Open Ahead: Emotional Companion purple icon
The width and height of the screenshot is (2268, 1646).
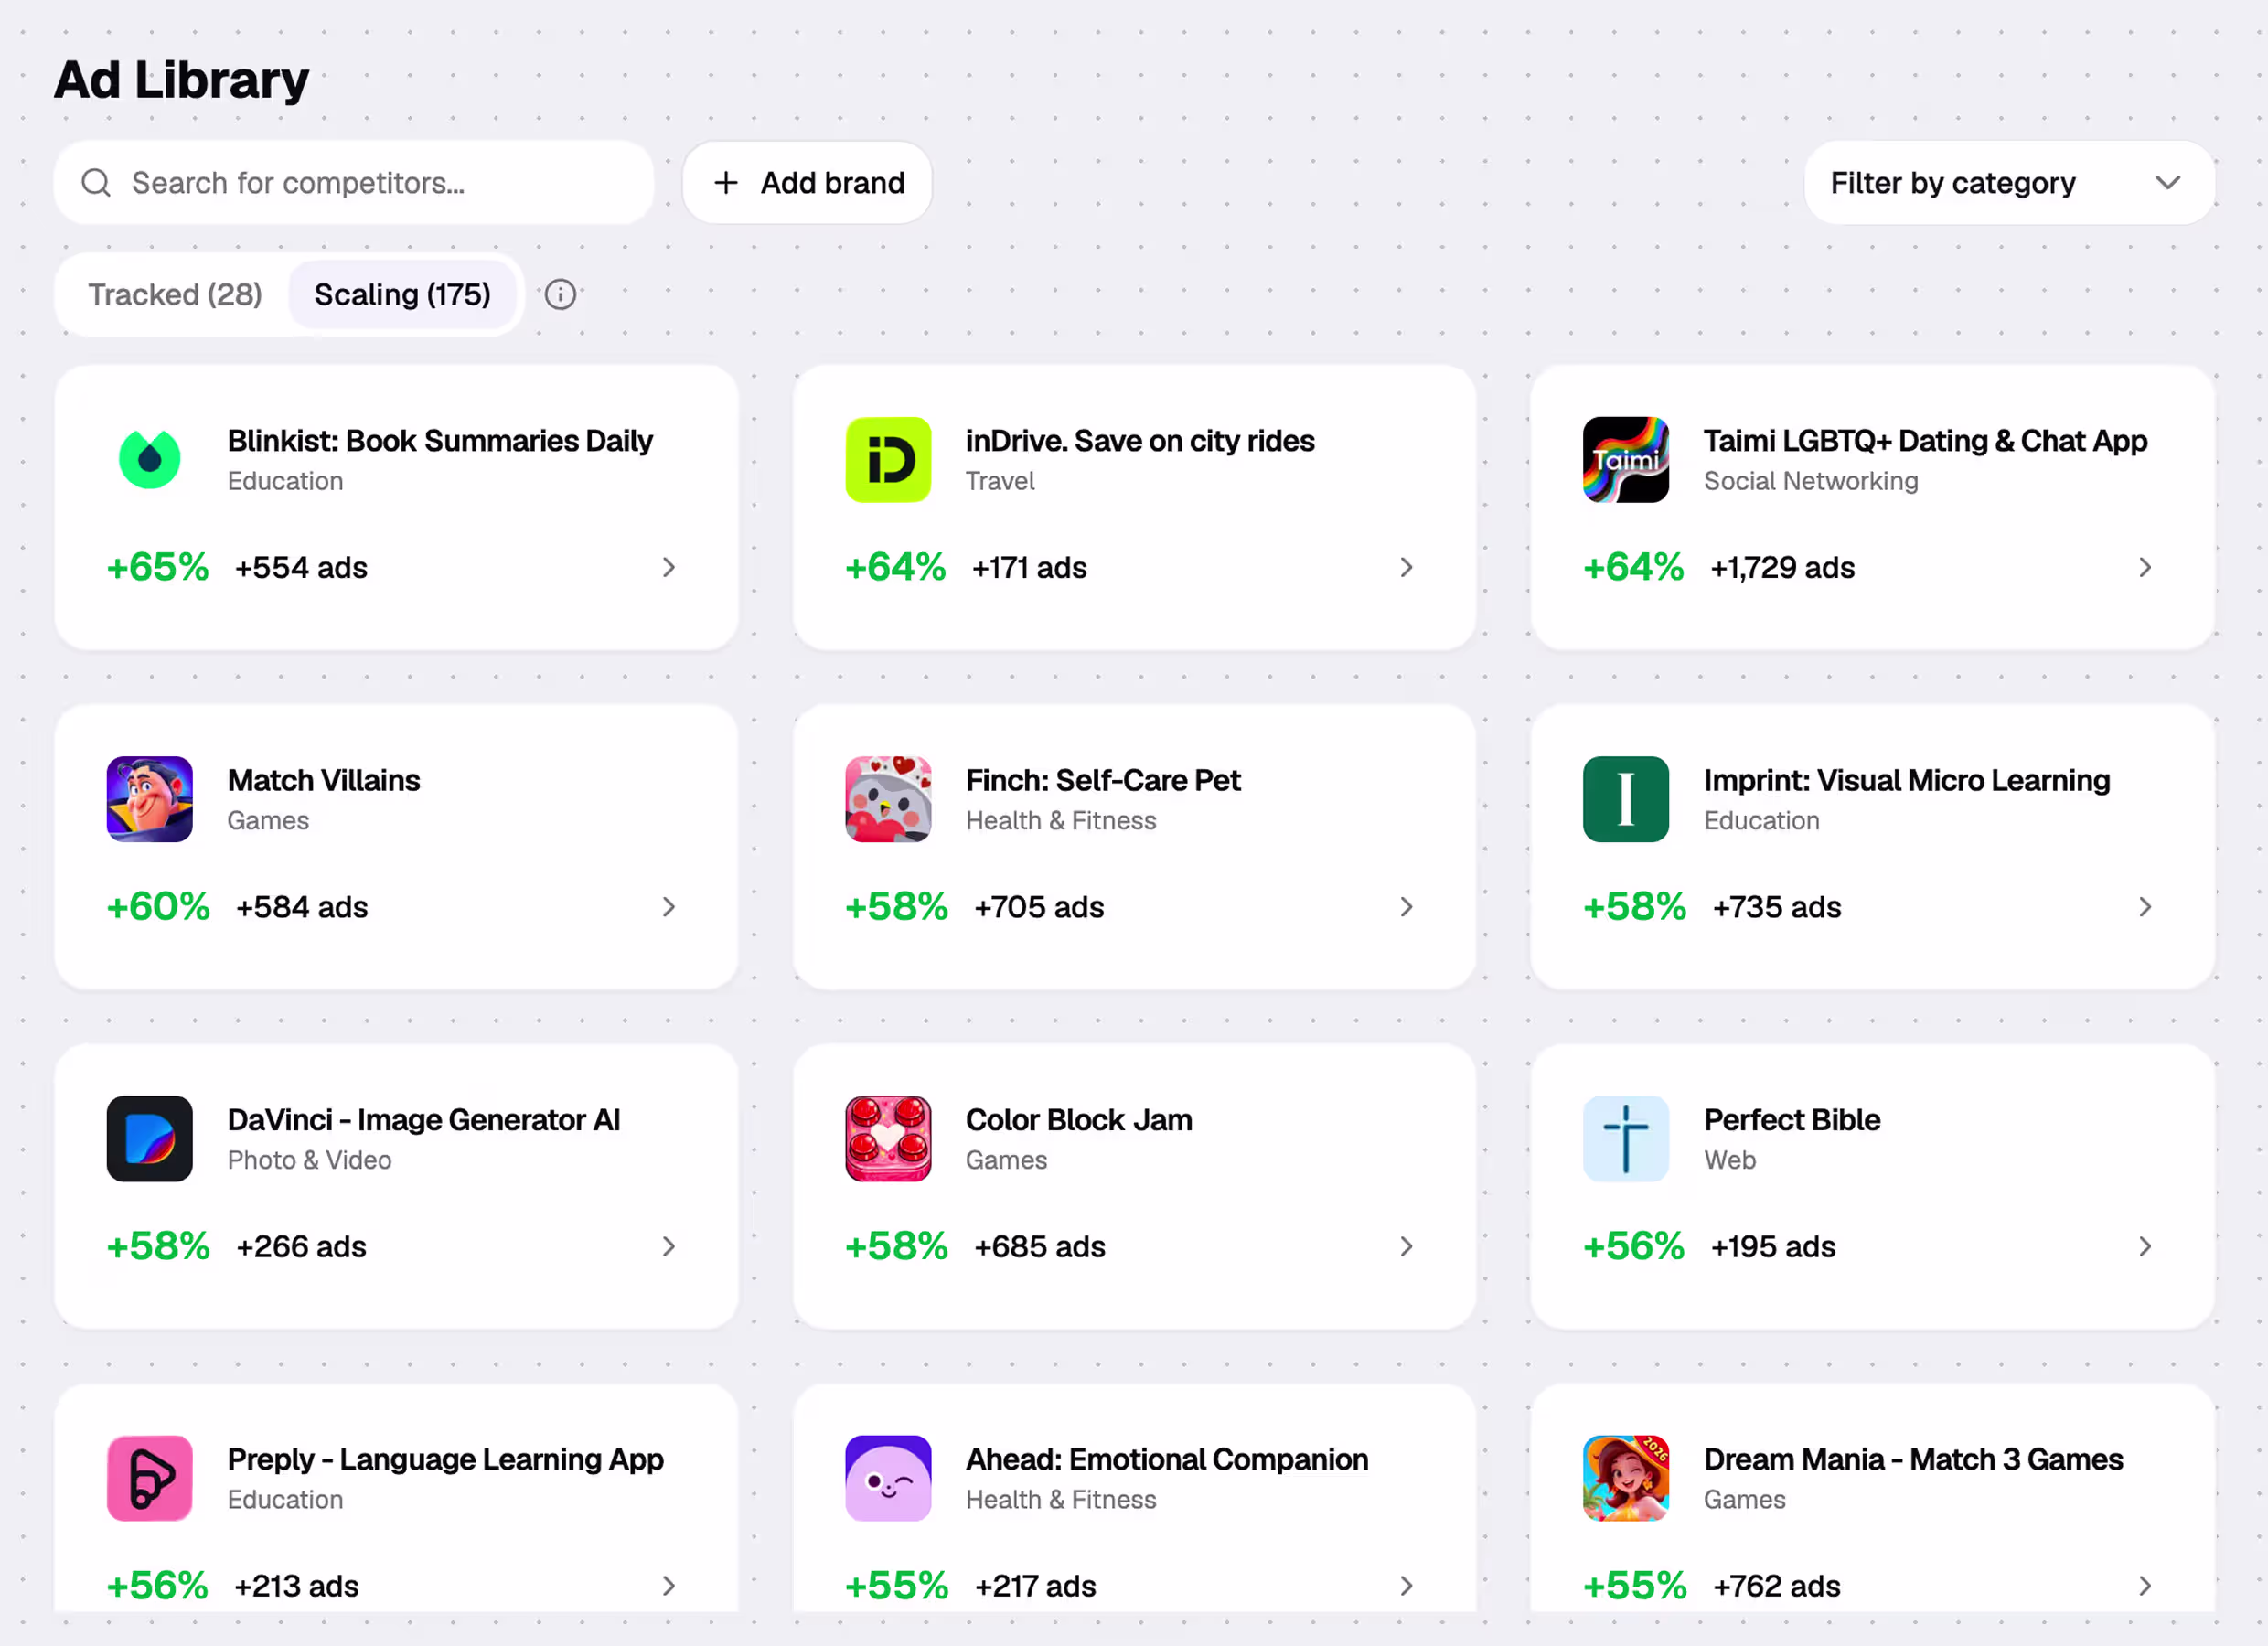tap(888, 1478)
